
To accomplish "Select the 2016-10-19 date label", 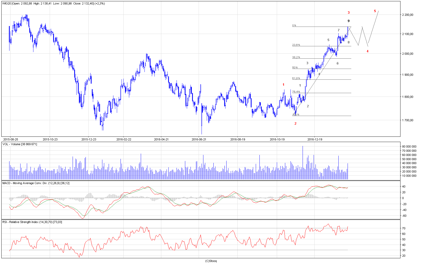I will (277, 139).
